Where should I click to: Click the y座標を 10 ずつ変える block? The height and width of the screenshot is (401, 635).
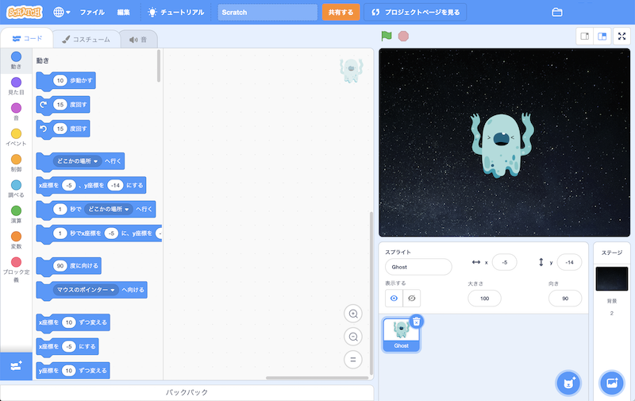(73, 371)
